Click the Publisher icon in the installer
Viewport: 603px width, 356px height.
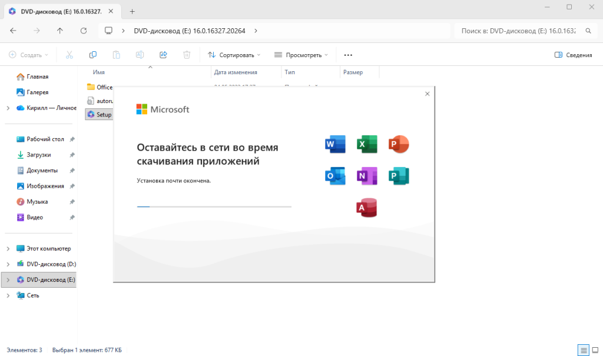click(x=399, y=176)
